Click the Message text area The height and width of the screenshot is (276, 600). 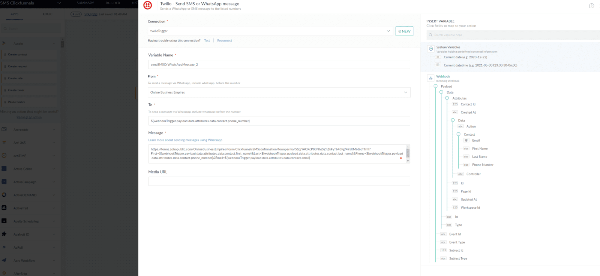point(277,154)
